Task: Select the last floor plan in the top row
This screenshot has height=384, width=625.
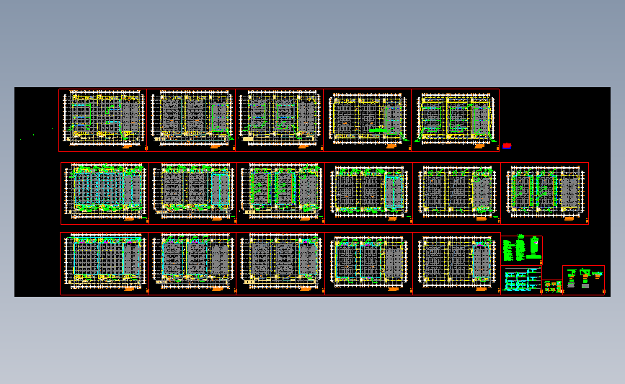Action: click(455, 120)
